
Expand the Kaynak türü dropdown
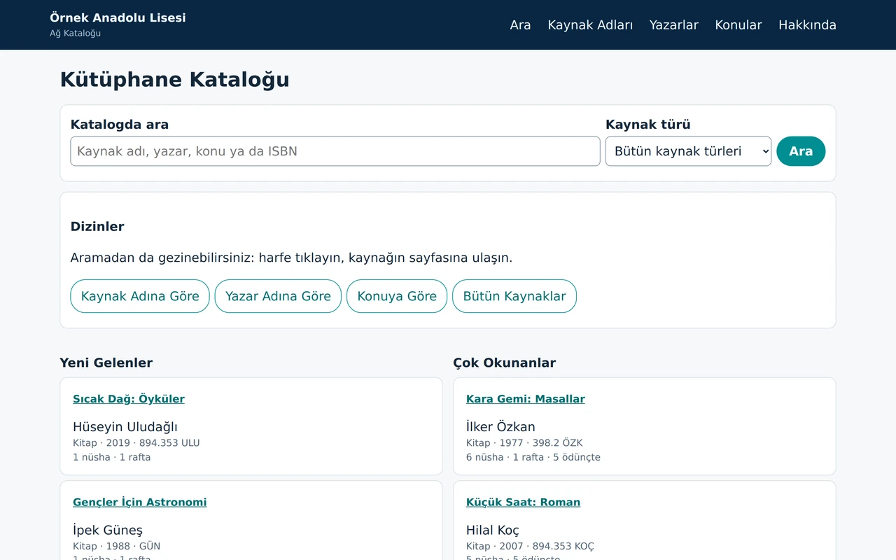click(x=688, y=151)
